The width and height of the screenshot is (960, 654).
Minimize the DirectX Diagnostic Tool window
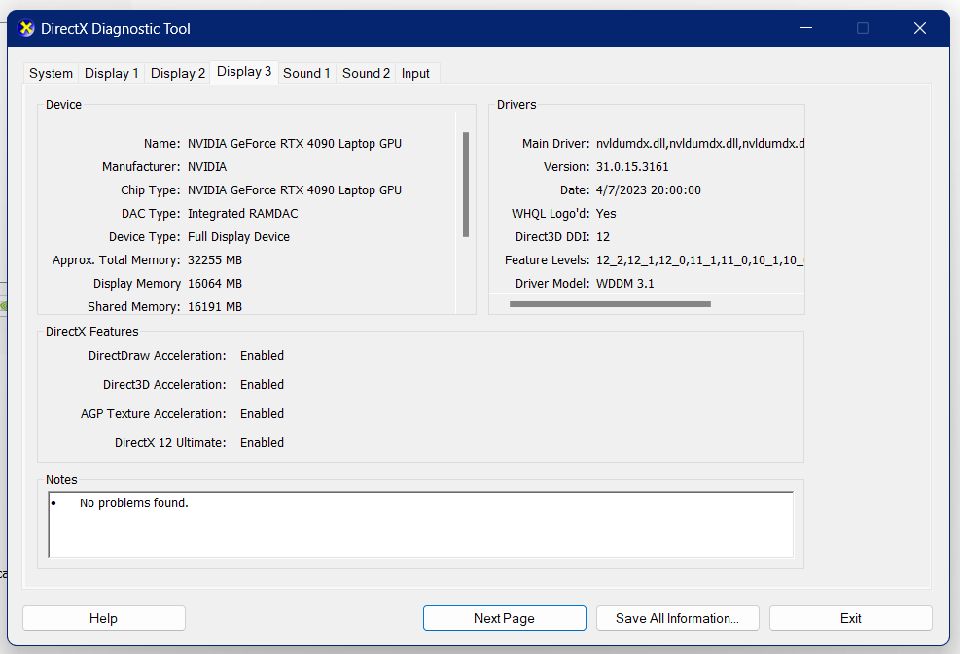click(804, 29)
